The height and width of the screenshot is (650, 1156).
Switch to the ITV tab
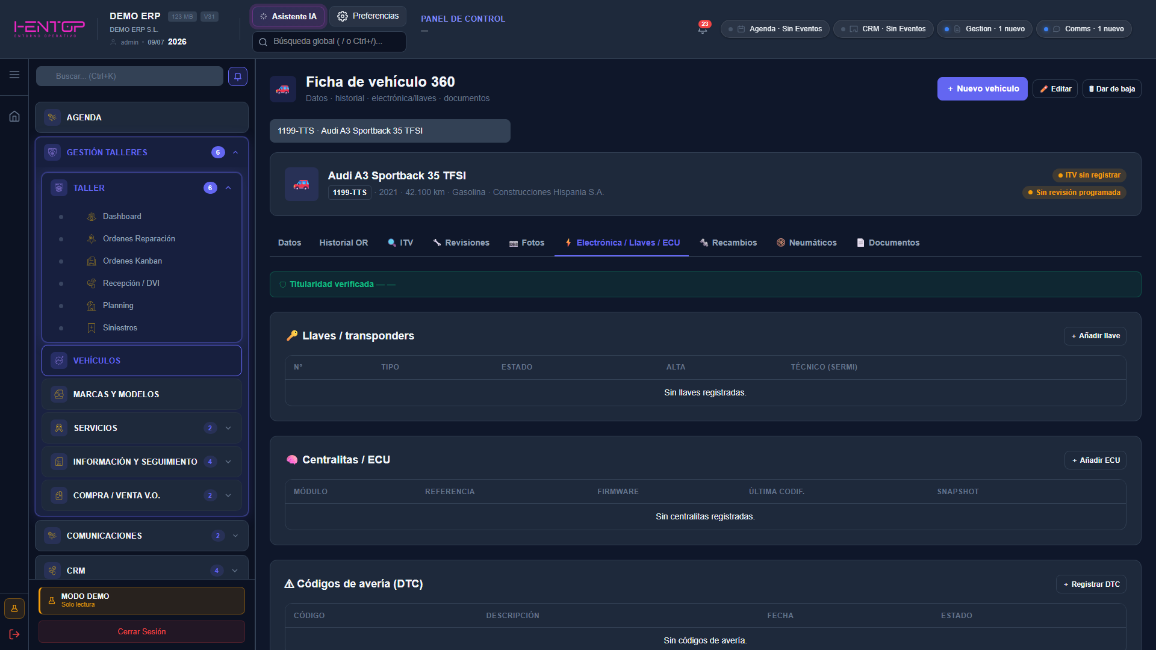pos(400,243)
